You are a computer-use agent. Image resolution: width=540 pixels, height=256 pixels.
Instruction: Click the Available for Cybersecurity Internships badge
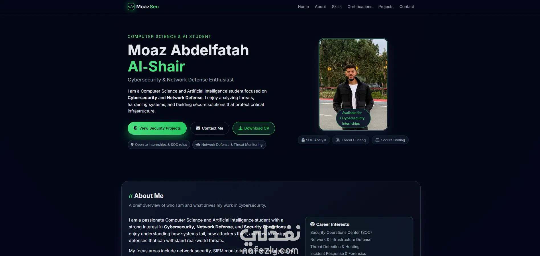coord(353,118)
